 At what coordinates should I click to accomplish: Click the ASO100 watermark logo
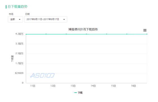42,75
